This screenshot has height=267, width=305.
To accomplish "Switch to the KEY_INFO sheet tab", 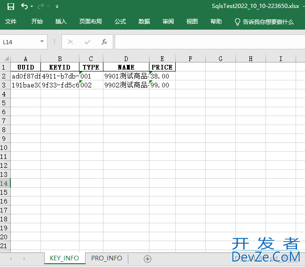I will (64, 258).
